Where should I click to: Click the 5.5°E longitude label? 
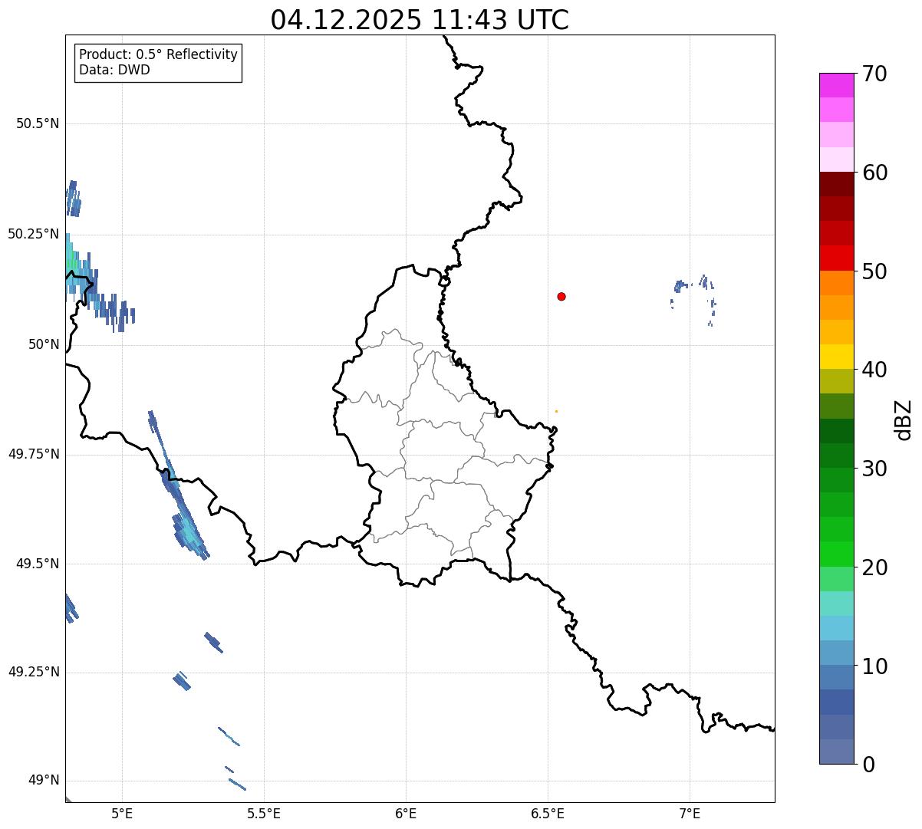[264, 814]
